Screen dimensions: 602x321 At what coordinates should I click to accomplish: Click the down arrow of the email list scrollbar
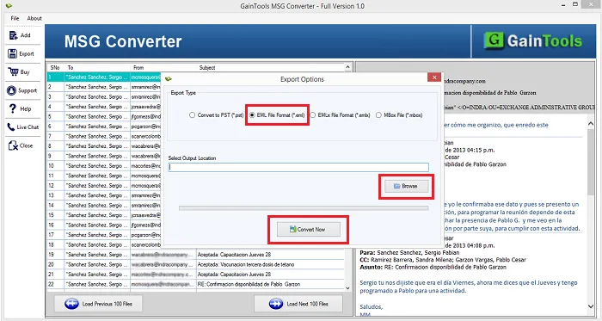tap(347, 287)
